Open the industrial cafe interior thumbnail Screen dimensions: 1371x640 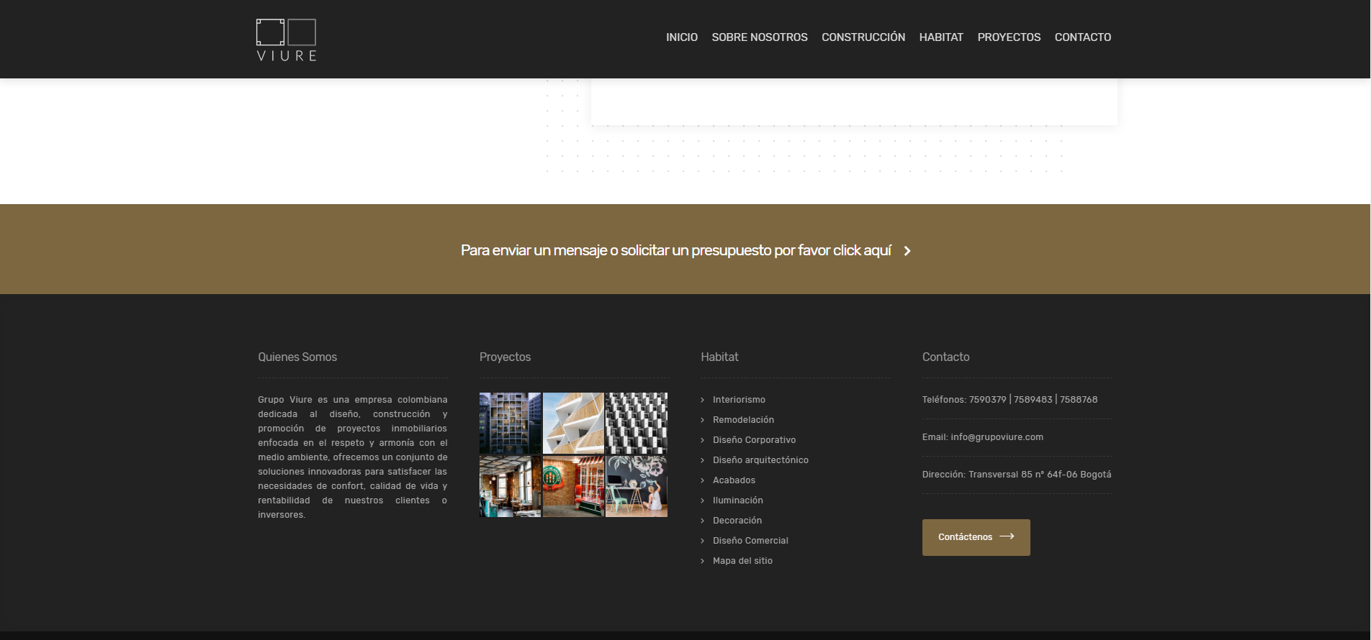(x=510, y=486)
